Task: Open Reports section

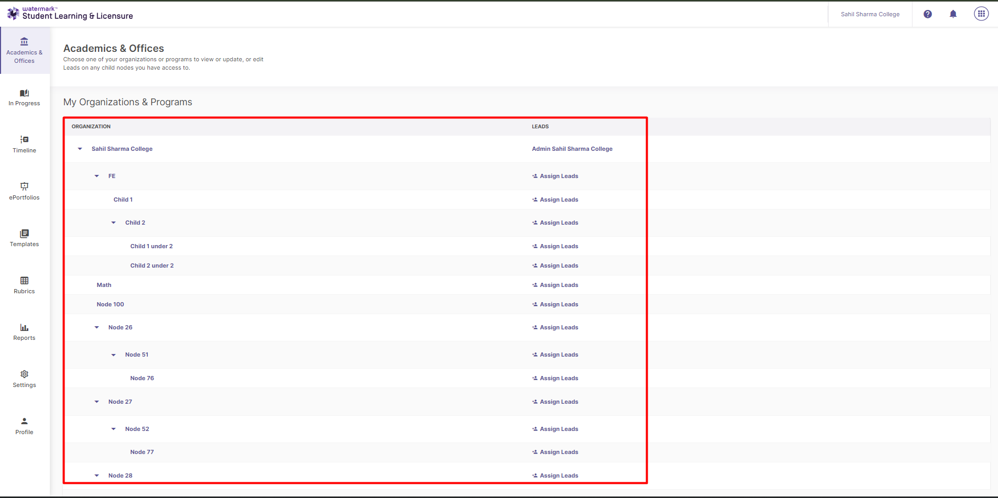Action: (x=25, y=332)
